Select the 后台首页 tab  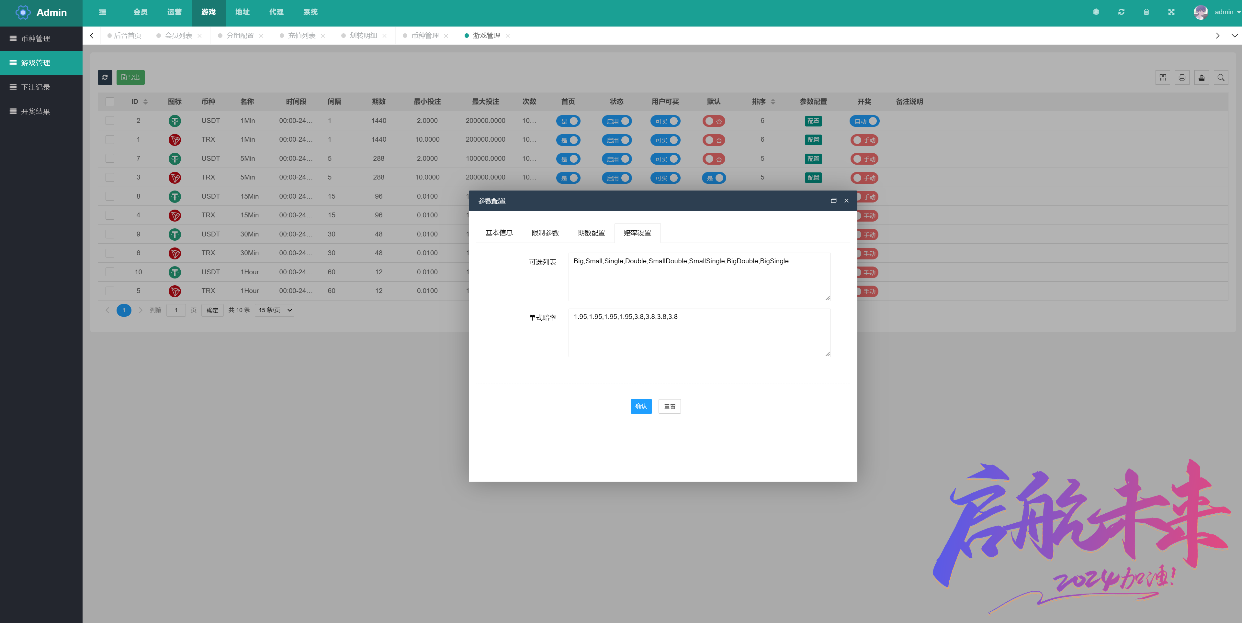(x=124, y=36)
